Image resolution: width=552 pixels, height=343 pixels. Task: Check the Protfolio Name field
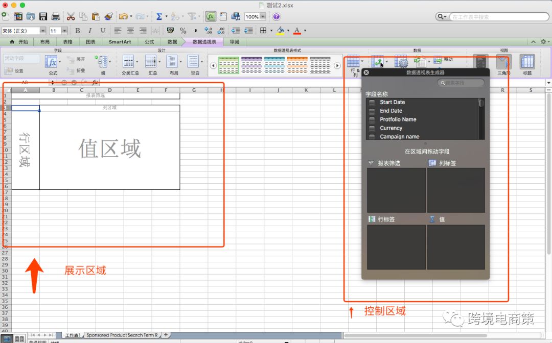(x=372, y=119)
